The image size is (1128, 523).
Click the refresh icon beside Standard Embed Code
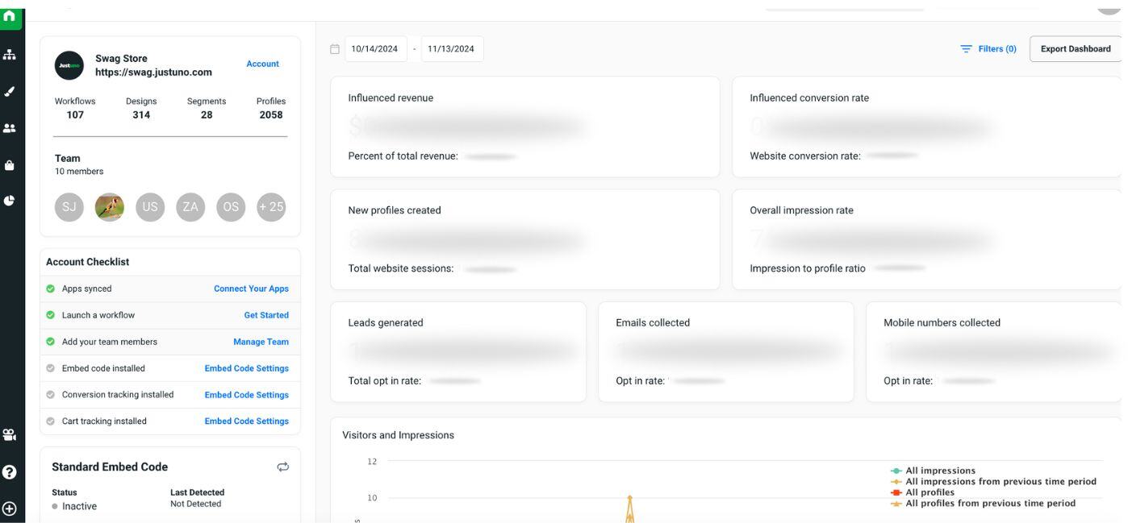click(x=282, y=467)
